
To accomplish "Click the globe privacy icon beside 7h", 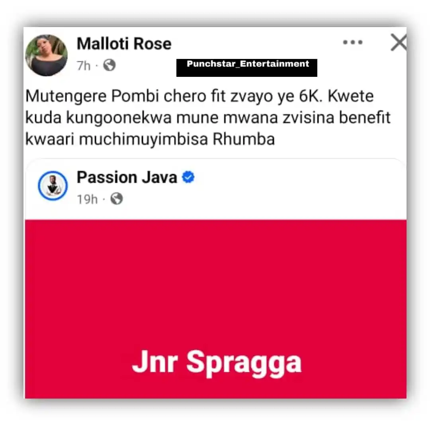I will coord(109,65).
